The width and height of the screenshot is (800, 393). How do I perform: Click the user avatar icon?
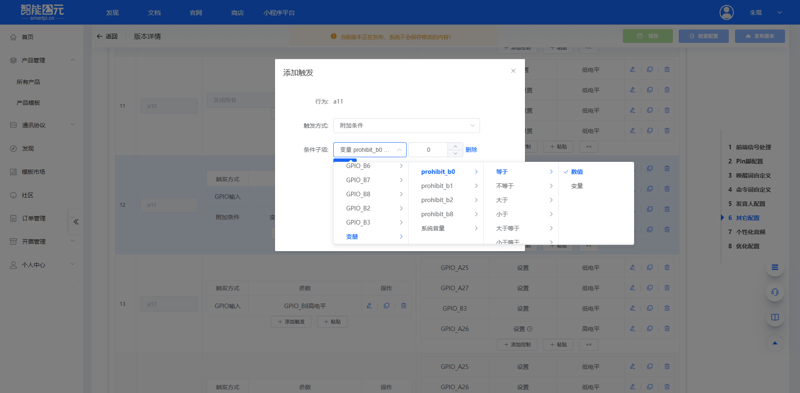coord(727,12)
